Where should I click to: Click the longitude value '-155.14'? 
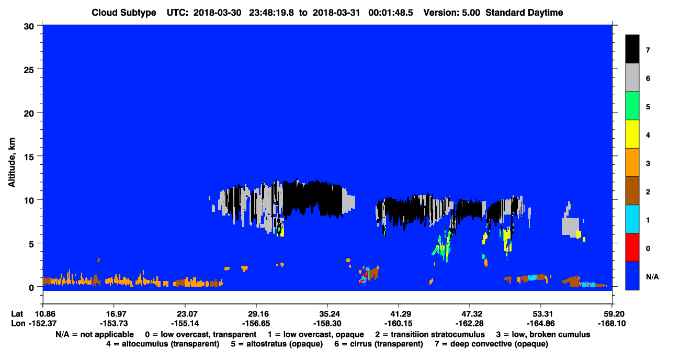coord(185,323)
